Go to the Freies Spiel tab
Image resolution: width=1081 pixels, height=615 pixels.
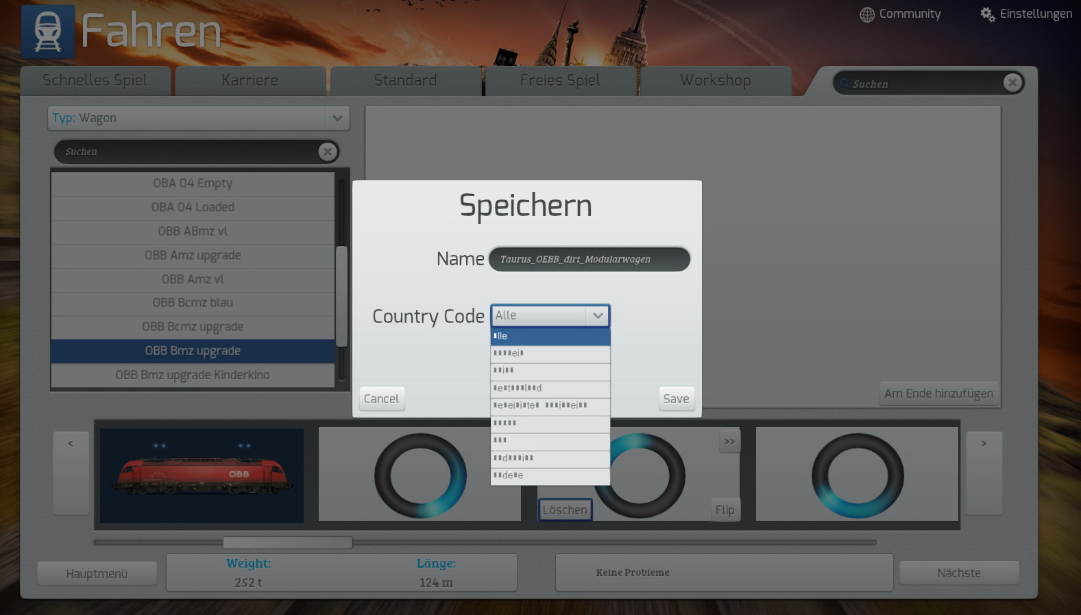560,80
